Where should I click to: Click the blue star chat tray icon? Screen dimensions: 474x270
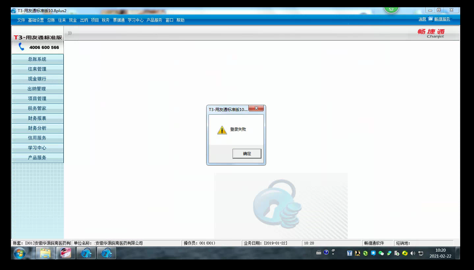(373, 253)
